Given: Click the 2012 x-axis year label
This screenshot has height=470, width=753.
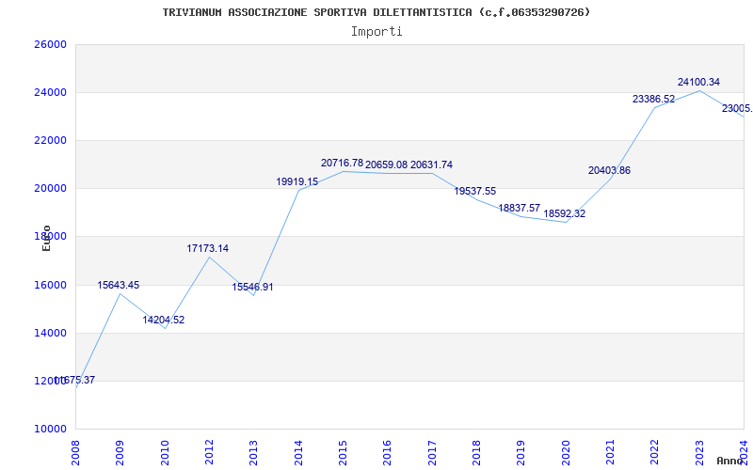Looking at the screenshot, I should pyautogui.click(x=209, y=452).
